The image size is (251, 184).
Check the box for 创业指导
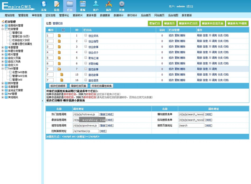tap(86, 41)
